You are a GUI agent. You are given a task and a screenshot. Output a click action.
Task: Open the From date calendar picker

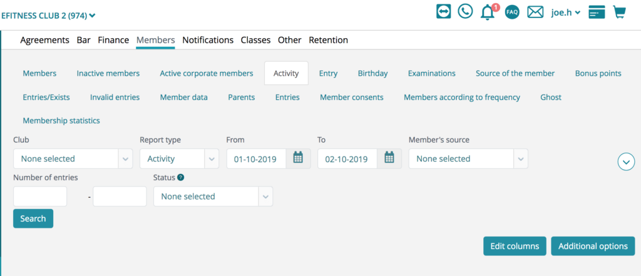pyautogui.click(x=298, y=158)
